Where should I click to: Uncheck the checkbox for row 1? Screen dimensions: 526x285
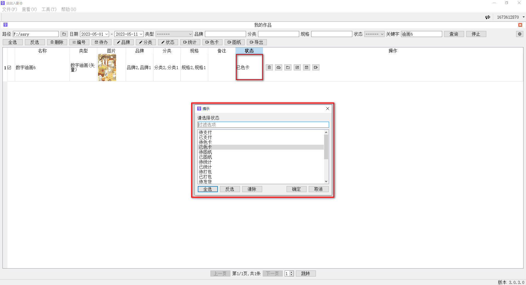click(x=9, y=68)
